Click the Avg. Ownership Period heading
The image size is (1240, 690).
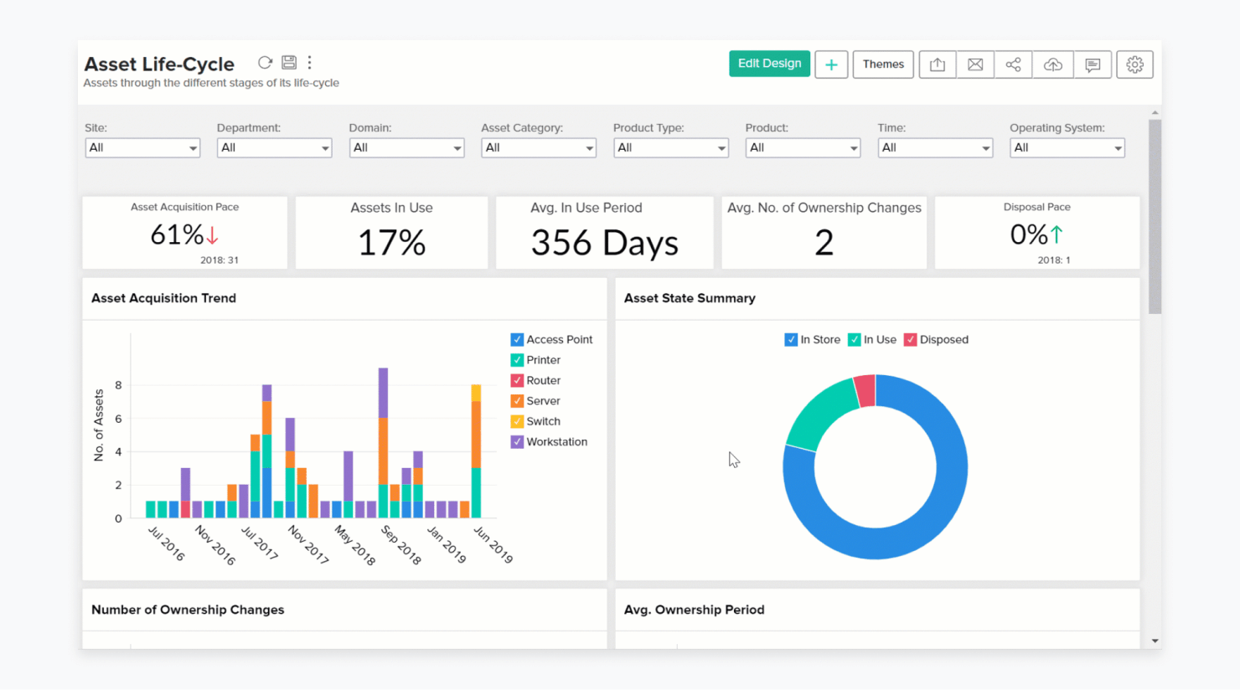694,610
